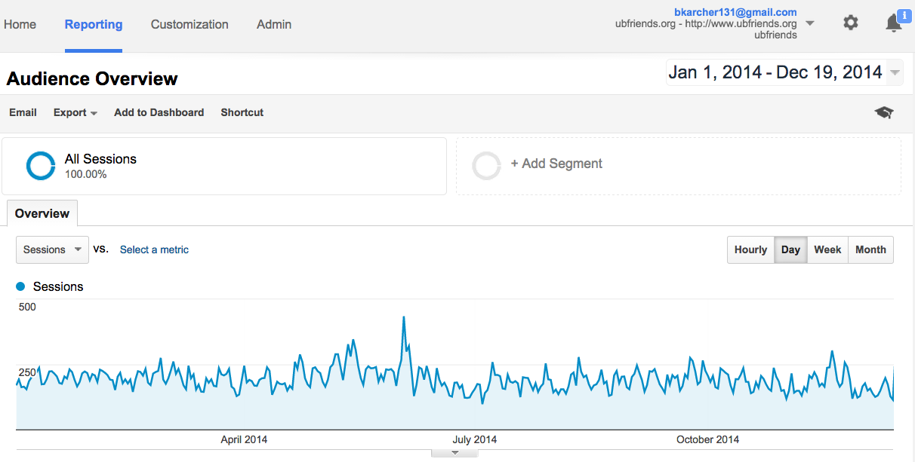The image size is (915, 462).
Task: Expand the arrow handle below the chart
Action: (454, 453)
